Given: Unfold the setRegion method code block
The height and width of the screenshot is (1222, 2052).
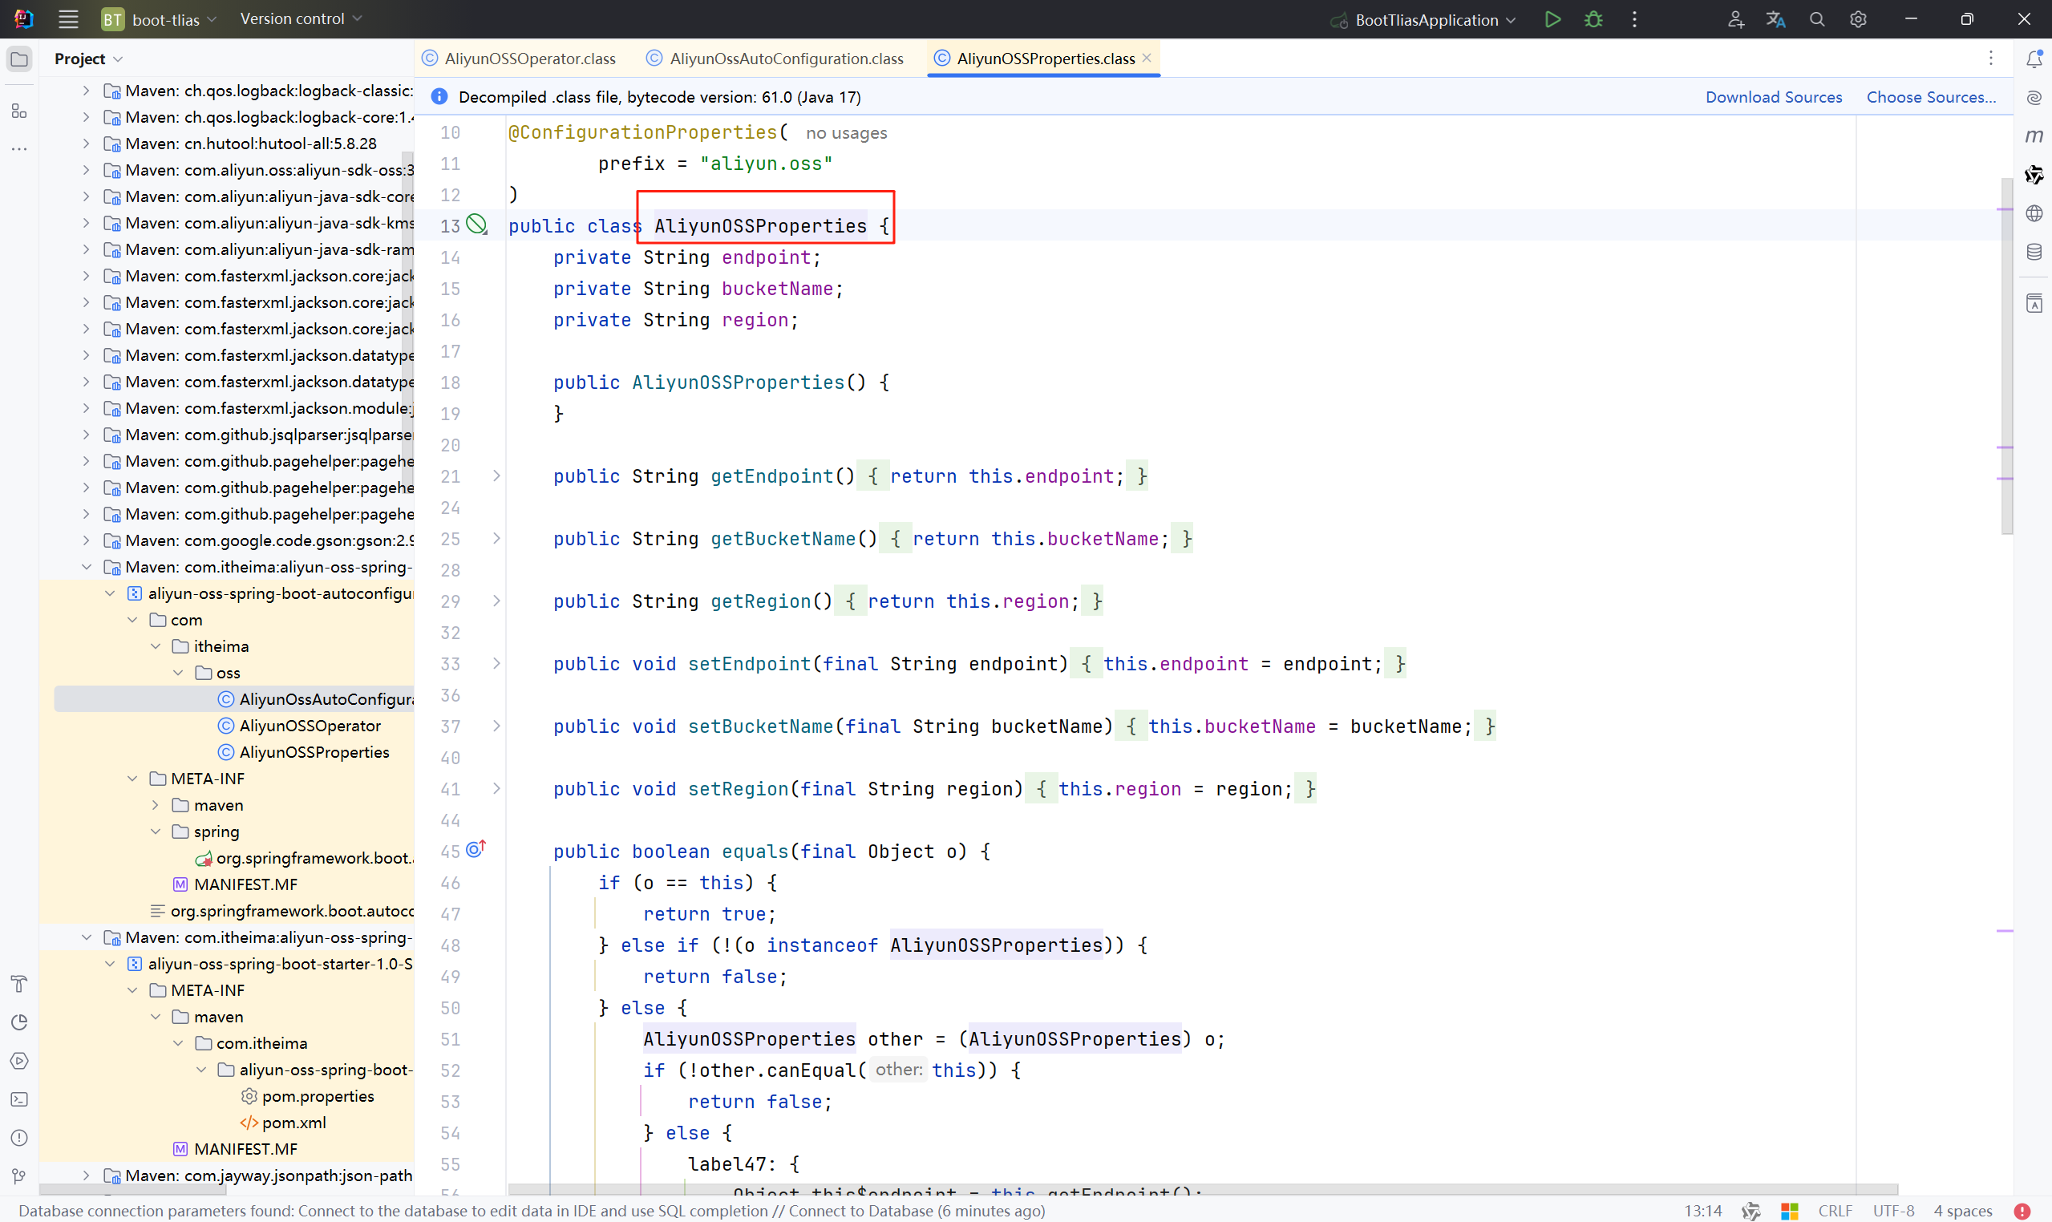Looking at the screenshot, I should [496, 789].
